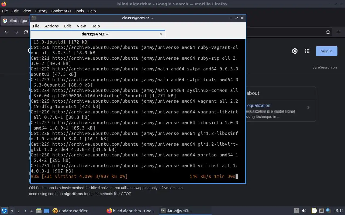
Task: Click the terminal icon in the terminal title bar
Action: pyautogui.click(x=34, y=18)
